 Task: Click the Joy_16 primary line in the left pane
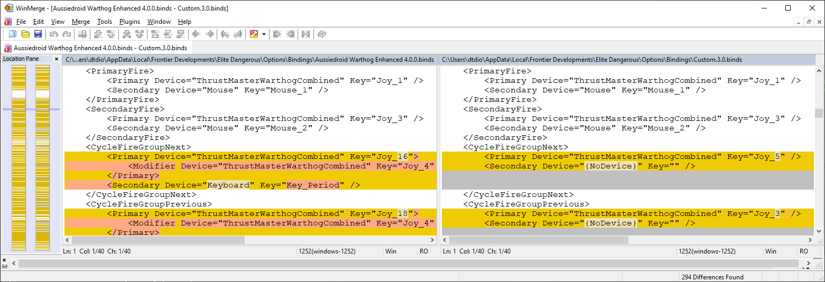(250, 156)
